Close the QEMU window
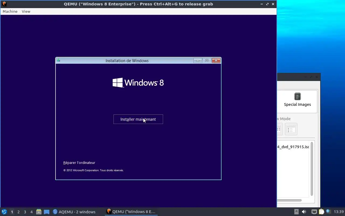 coord(273,4)
